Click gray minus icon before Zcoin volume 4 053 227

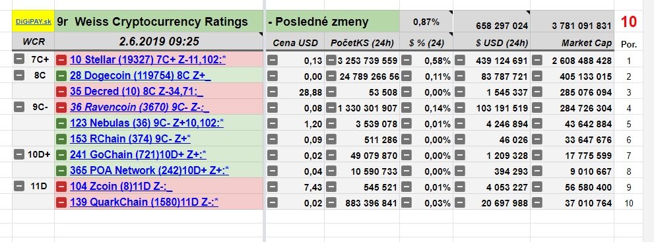click(459, 187)
